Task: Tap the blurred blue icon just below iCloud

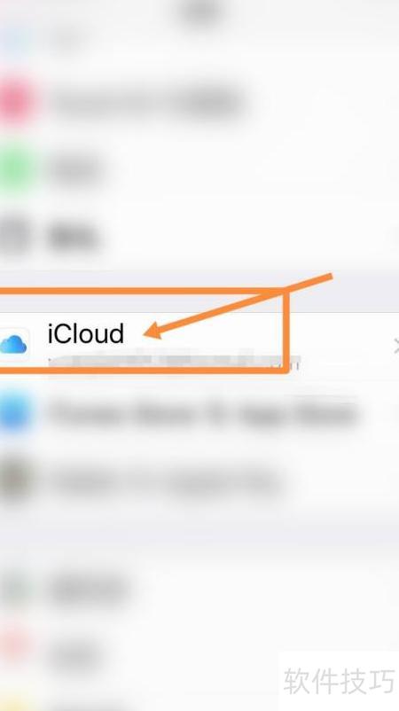Action: (x=16, y=413)
